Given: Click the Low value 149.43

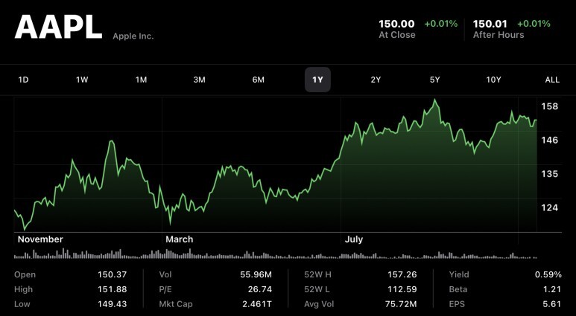Looking at the screenshot, I should pos(112,304).
